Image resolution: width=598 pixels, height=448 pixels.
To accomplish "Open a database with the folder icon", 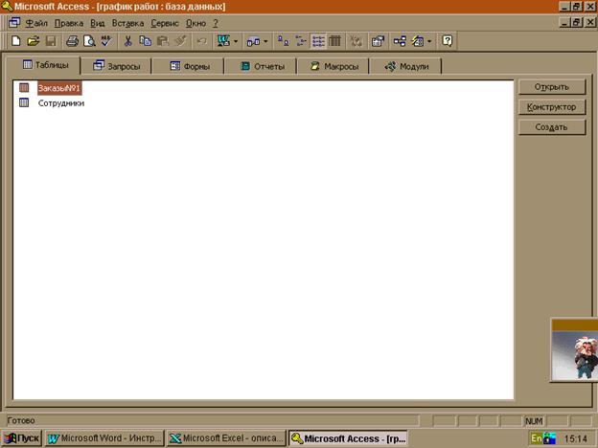I will pos(34,41).
